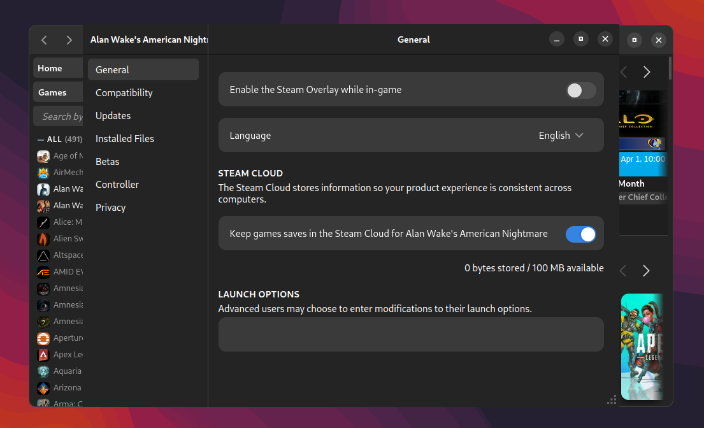Click the Search by name field
704x428 pixels.
[58, 117]
